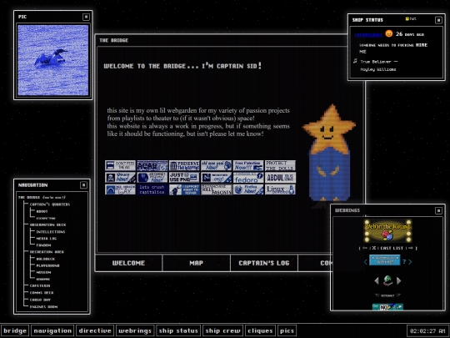
Task: Click the Fedora badge
Action: coord(248,177)
